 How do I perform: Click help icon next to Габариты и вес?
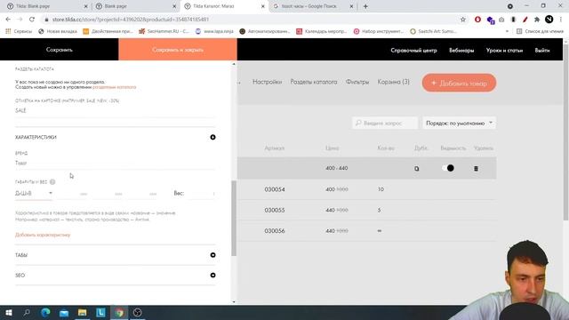[x=52, y=181]
